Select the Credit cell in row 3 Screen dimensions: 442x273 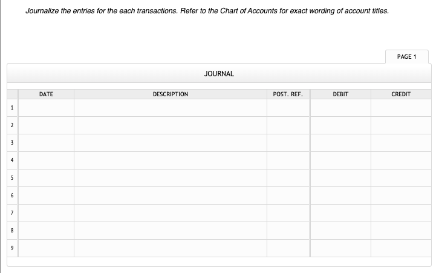coord(401,143)
